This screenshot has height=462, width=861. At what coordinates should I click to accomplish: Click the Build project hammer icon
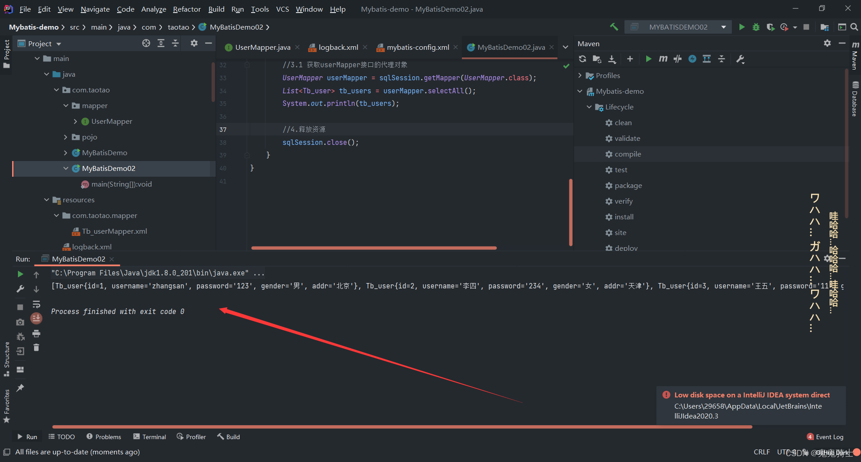click(x=614, y=27)
